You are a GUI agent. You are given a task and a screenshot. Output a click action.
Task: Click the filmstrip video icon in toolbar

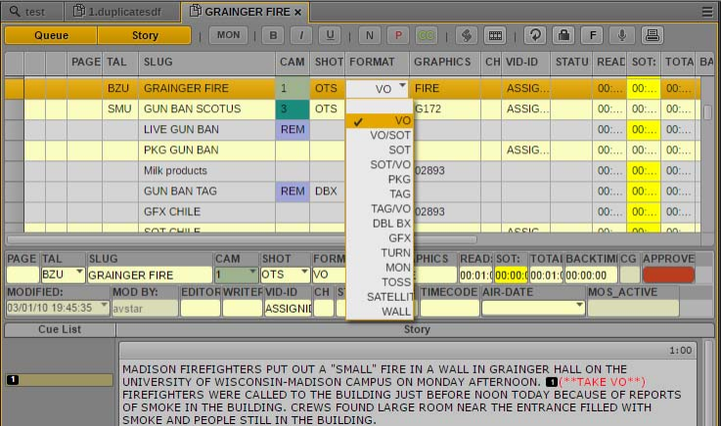point(495,35)
